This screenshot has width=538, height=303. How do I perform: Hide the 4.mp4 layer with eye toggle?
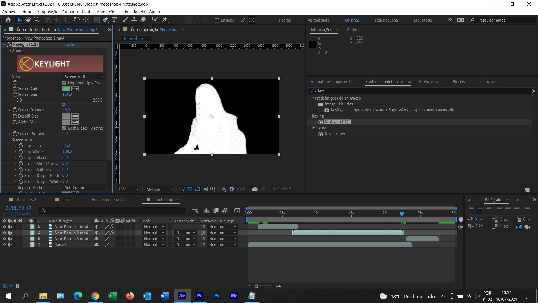4,245
